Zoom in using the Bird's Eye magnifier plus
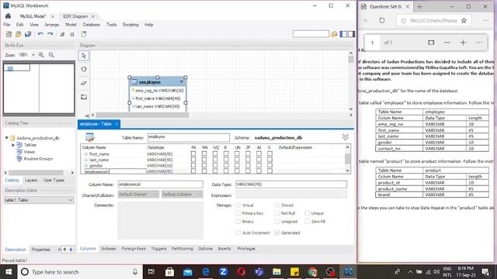Image resolution: width=497 pixels, height=279 pixels. click(41, 55)
